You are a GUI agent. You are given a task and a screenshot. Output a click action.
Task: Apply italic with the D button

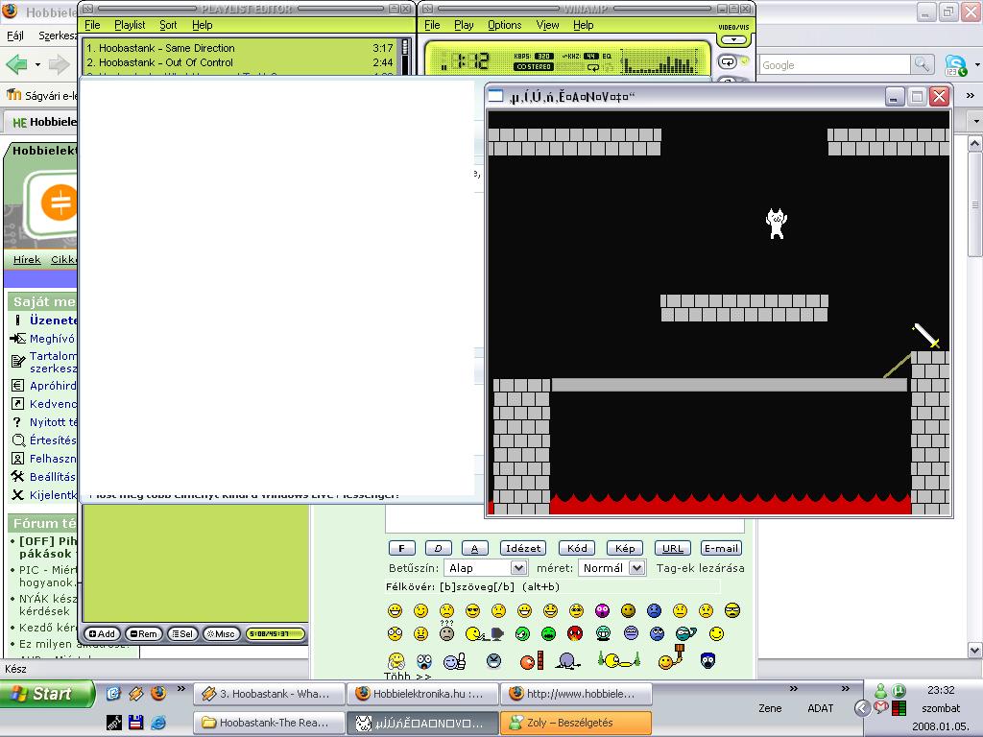438,548
